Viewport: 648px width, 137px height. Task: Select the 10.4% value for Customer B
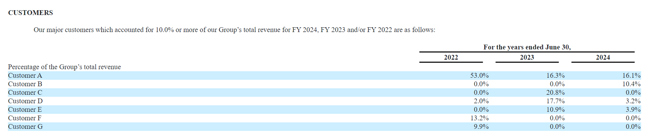click(631, 84)
